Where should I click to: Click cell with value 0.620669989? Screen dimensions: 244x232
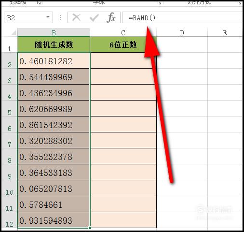tap(54, 108)
